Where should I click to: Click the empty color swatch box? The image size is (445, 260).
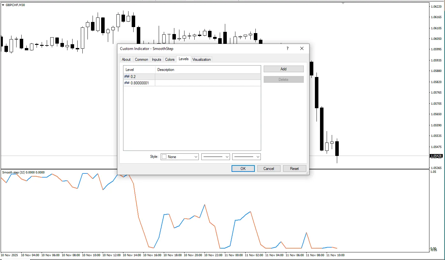[x=164, y=157]
